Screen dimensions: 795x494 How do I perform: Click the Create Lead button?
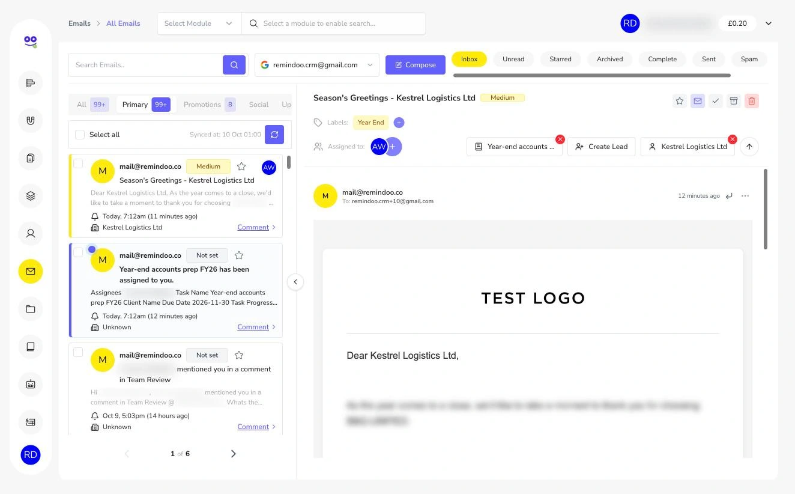tap(601, 147)
